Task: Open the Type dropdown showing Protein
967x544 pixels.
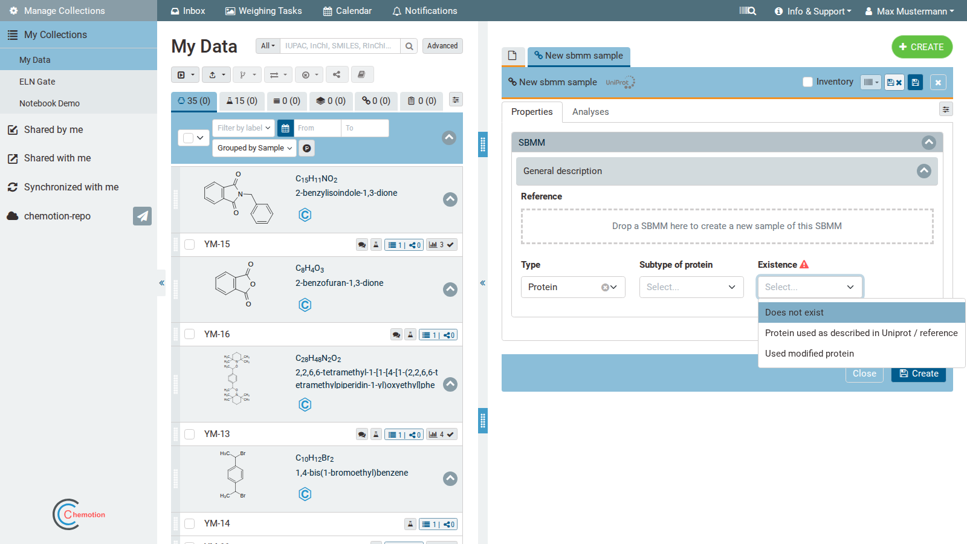Action: coord(573,287)
